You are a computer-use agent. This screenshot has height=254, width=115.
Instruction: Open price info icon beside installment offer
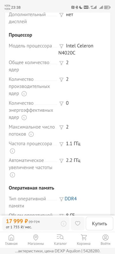(64, 224)
